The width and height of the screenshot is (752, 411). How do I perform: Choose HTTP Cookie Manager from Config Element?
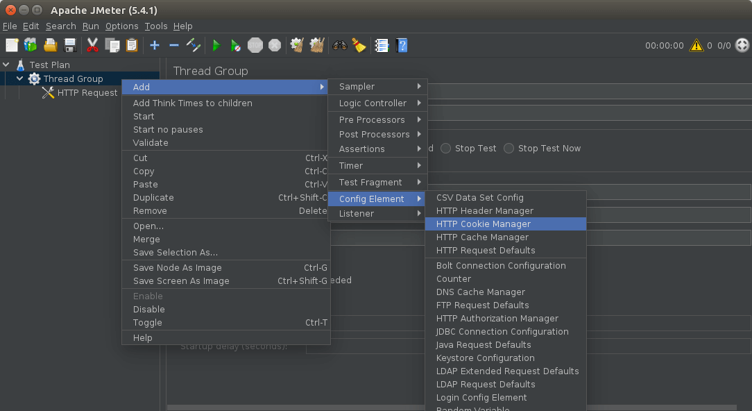pyautogui.click(x=484, y=224)
